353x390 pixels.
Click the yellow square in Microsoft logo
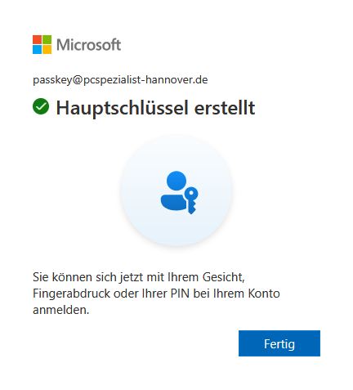click(x=47, y=49)
